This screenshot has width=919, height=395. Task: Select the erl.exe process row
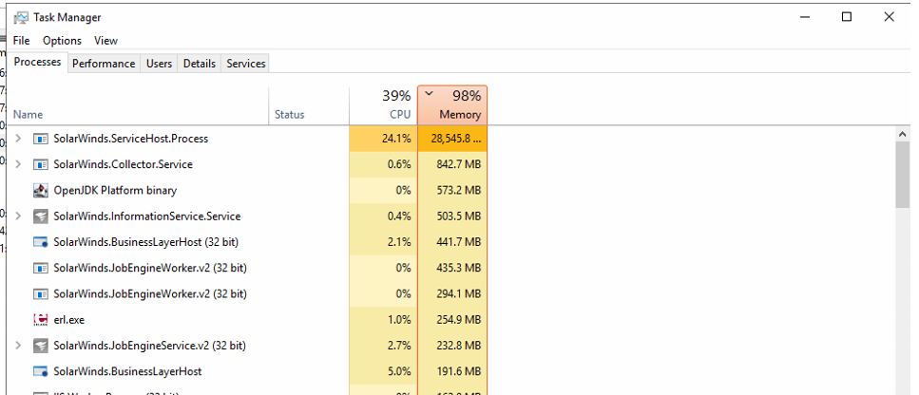pos(69,319)
